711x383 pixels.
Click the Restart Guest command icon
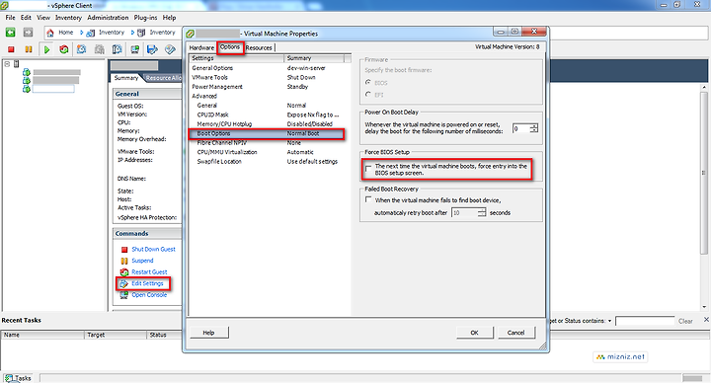[124, 272]
